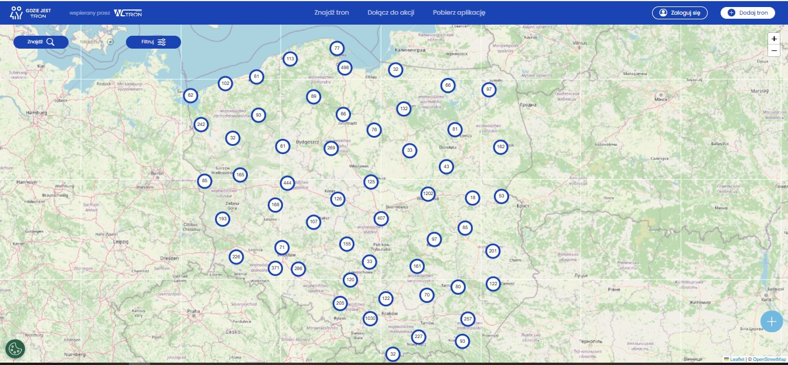This screenshot has height=365, width=788.
Task: Open the Znajdź tron menu item
Action: coord(332,12)
